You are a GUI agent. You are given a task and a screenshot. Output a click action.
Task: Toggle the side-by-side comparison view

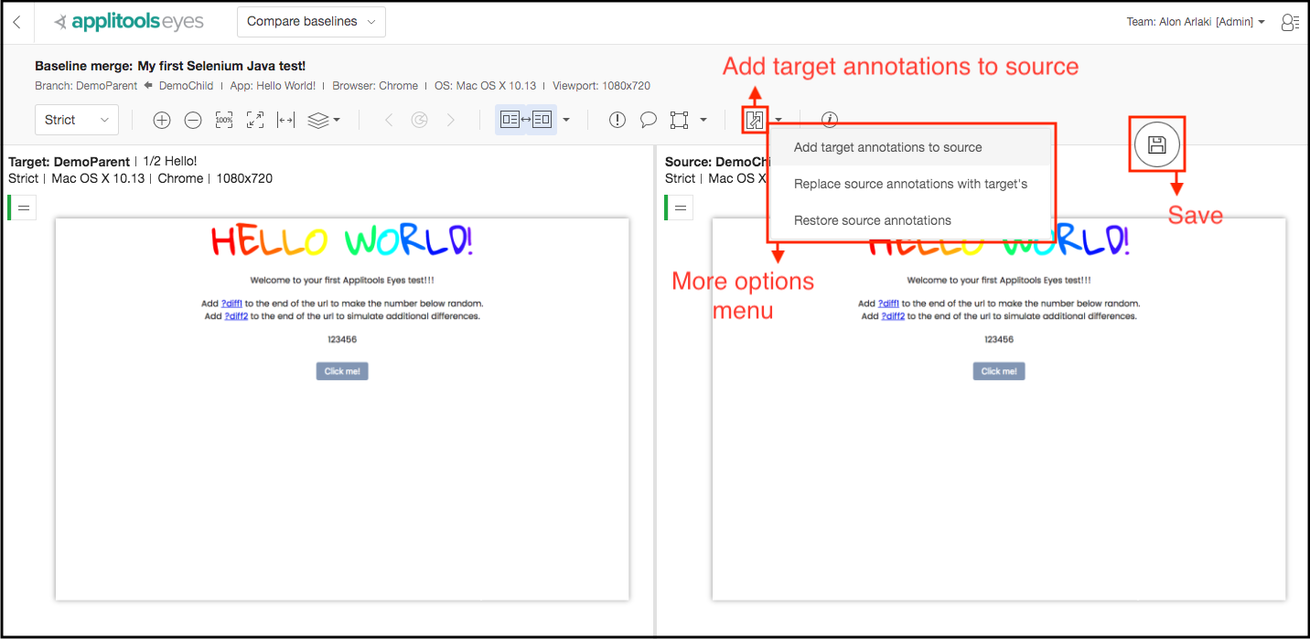[526, 120]
